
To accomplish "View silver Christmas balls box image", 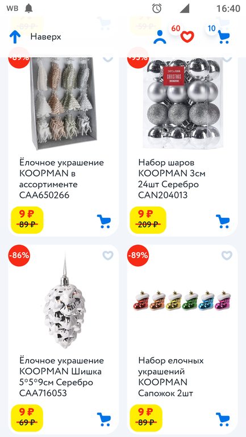I will click(183, 103).
